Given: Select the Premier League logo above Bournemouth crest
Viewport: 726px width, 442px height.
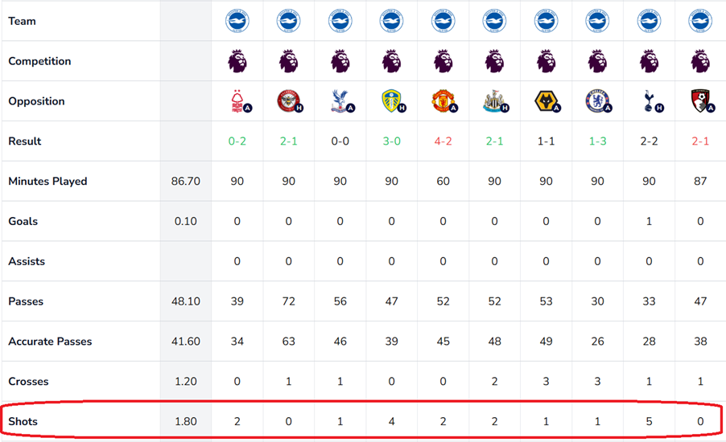Looking at the screenshot, I should coord(700,61).
